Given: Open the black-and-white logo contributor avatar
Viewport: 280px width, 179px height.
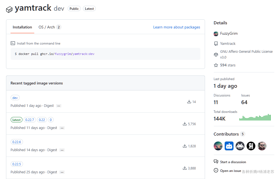Looking at the screenshot, I should tap(251, 146).
